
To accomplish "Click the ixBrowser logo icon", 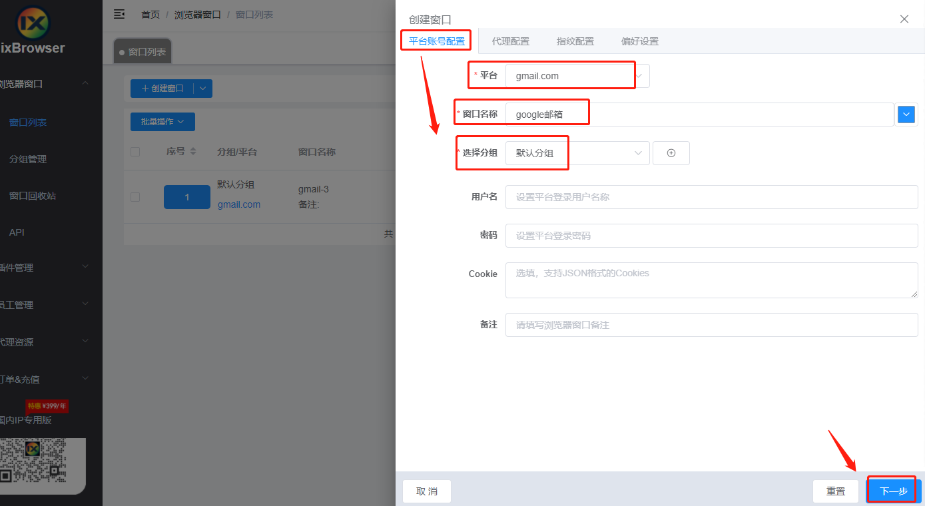I will click(x=33, y=23).
